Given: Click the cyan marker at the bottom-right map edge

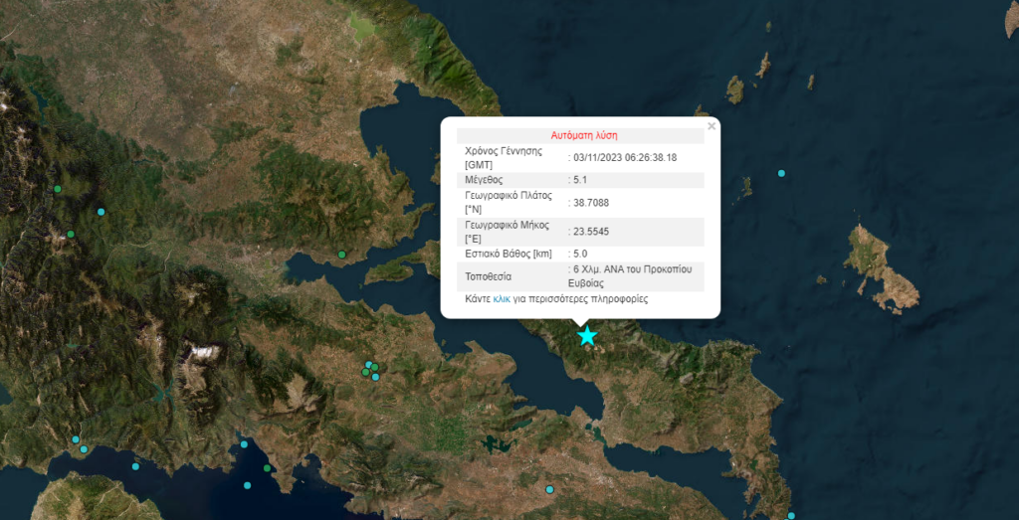Looking at the screenshot, I should [791, 515].
